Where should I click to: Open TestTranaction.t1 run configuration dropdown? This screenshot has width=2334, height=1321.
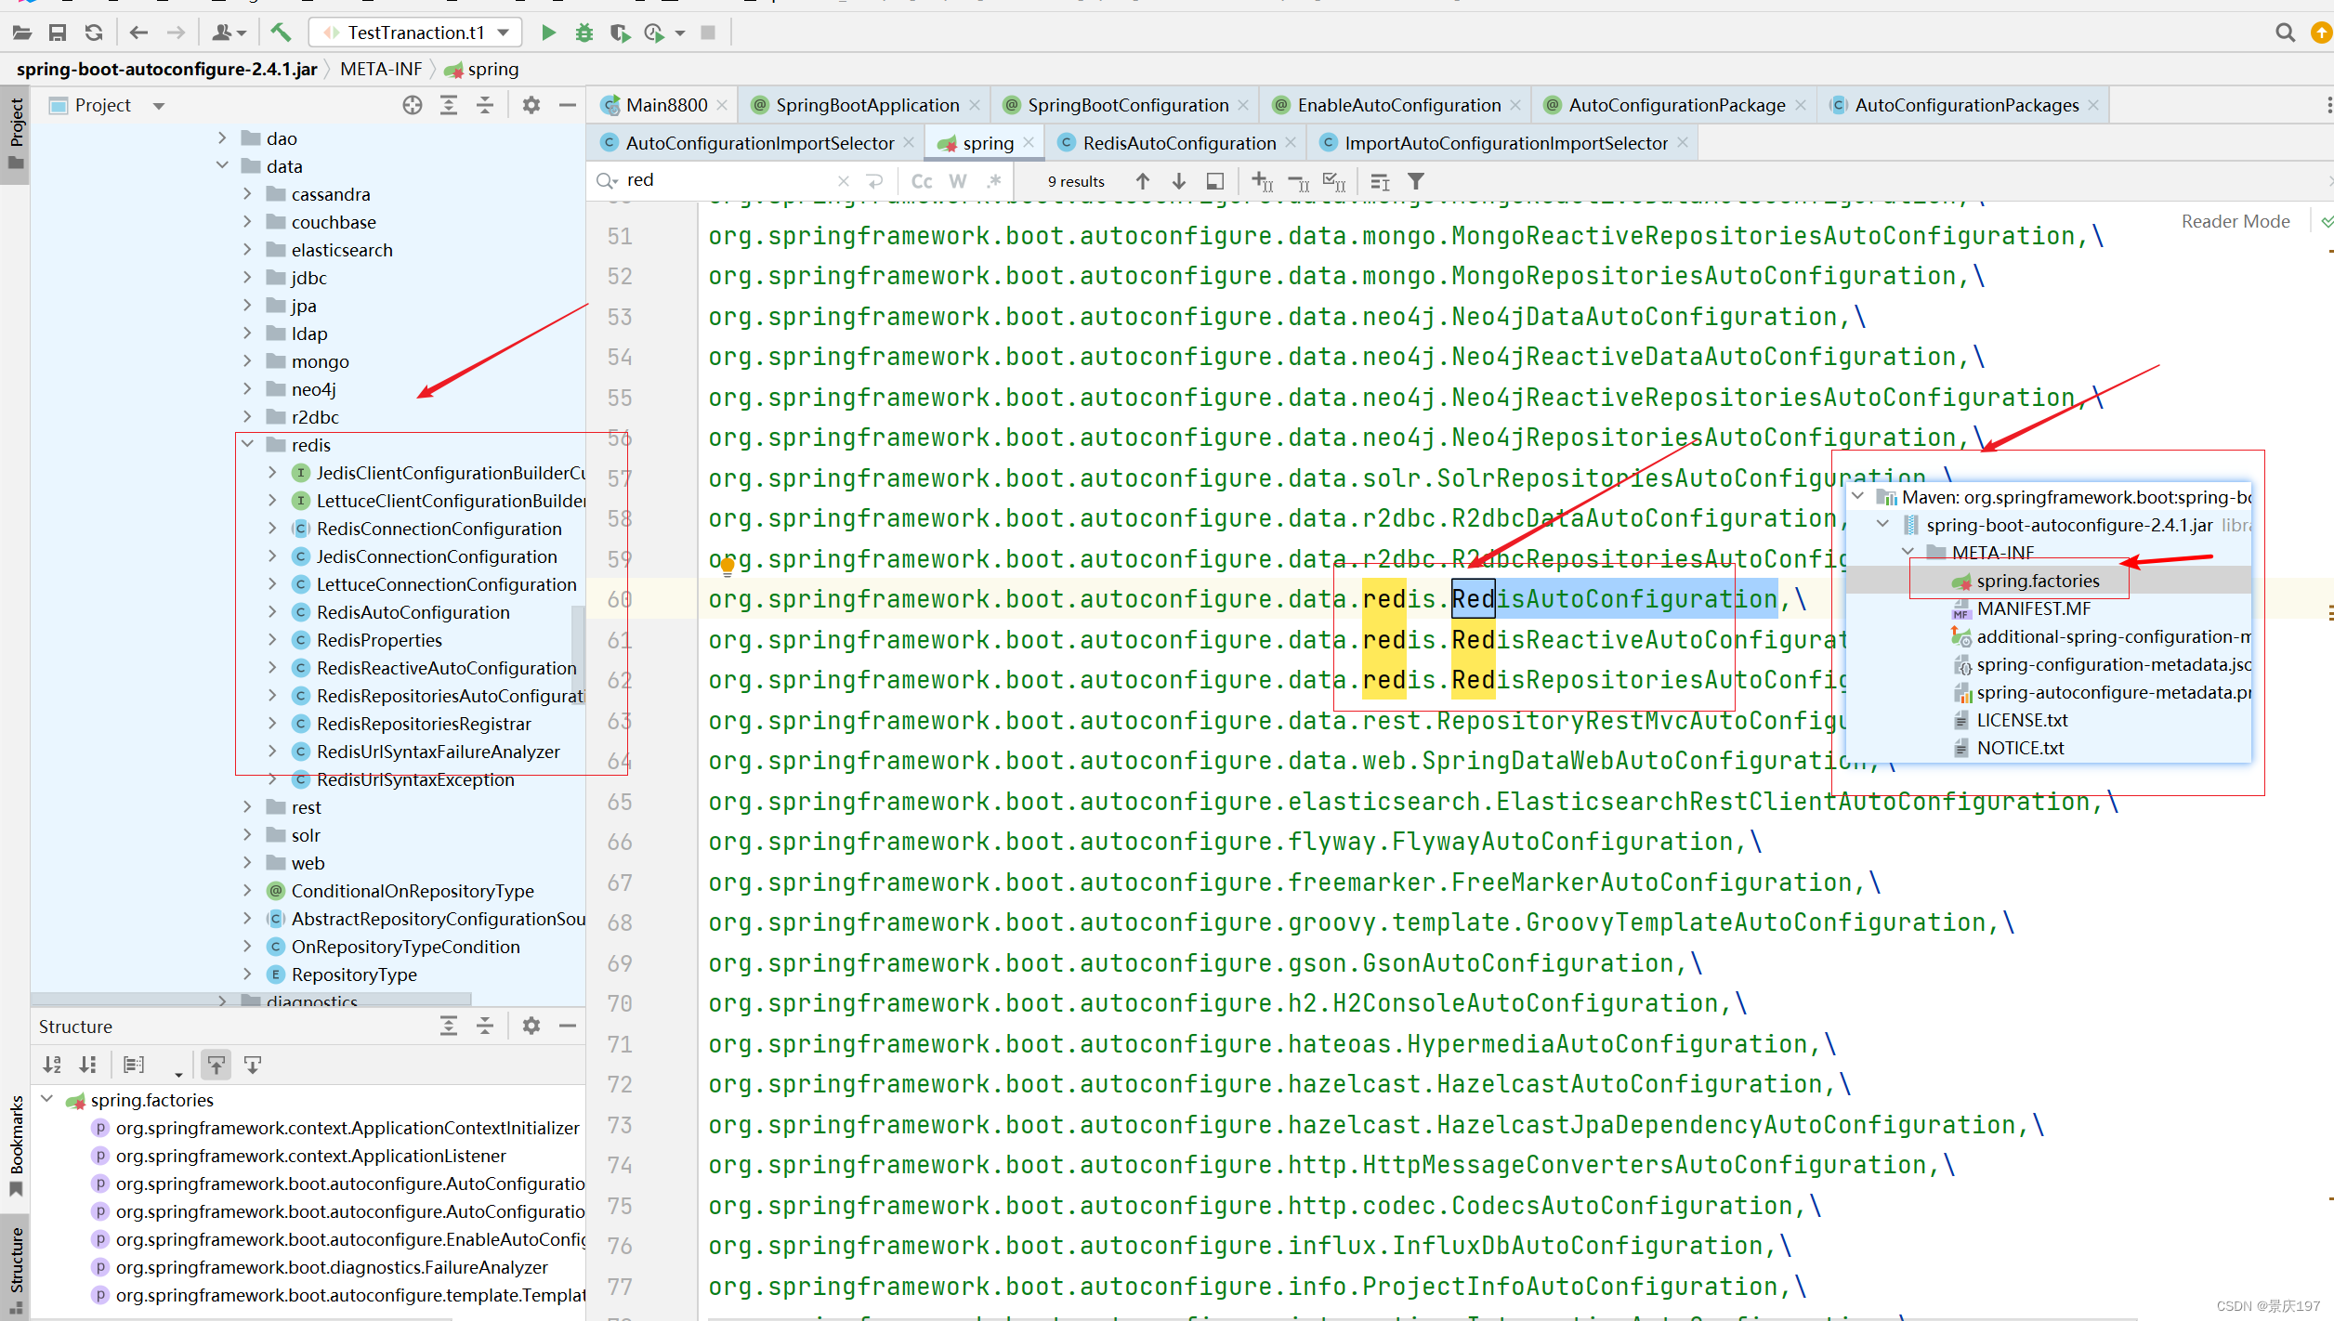[x=415, y=33]
